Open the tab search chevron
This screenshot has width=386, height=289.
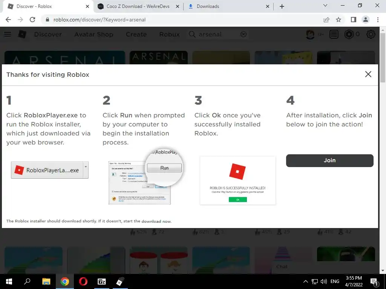click(x=325, y=5)
